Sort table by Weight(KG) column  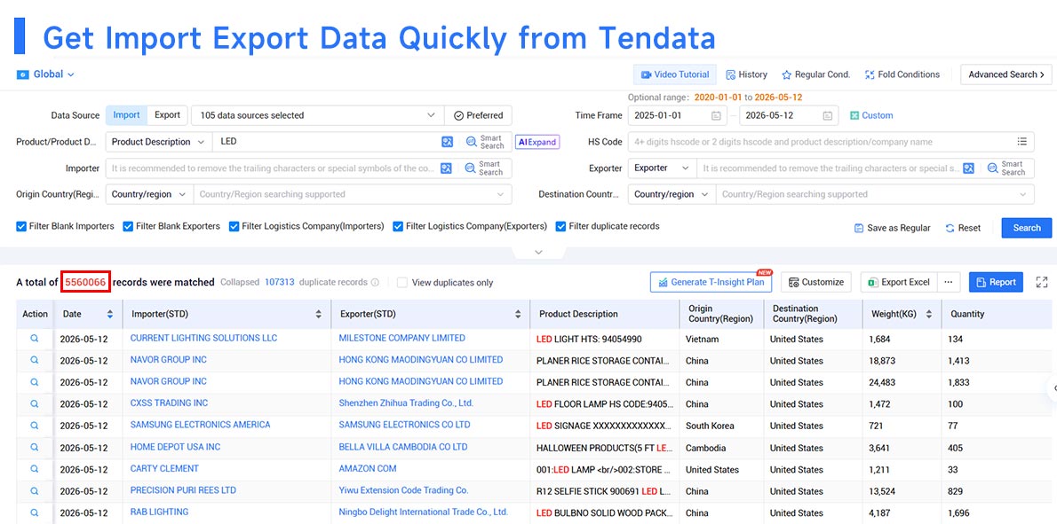[929, 314]
